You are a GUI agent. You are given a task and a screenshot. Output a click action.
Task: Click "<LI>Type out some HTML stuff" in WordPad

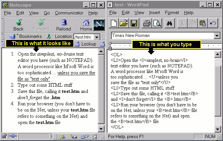tap(142, 88)
